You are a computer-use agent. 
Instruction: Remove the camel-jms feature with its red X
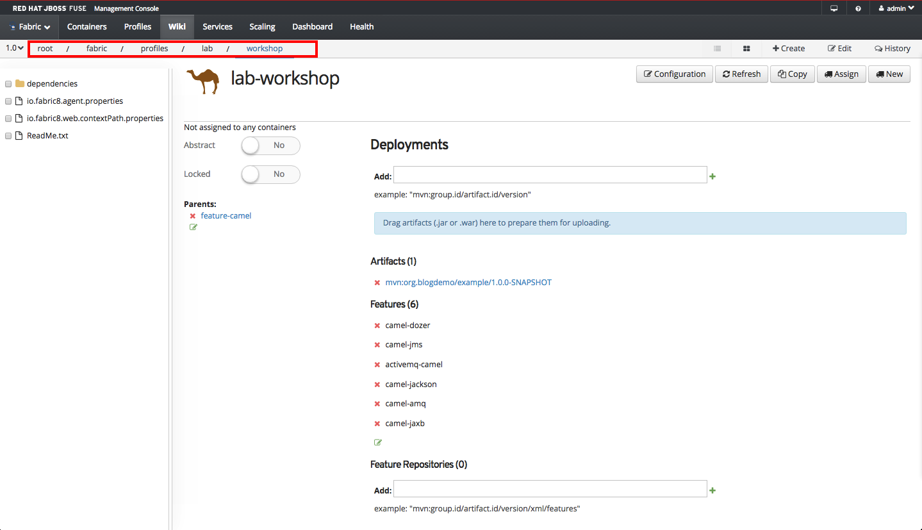tap(377, 345)
